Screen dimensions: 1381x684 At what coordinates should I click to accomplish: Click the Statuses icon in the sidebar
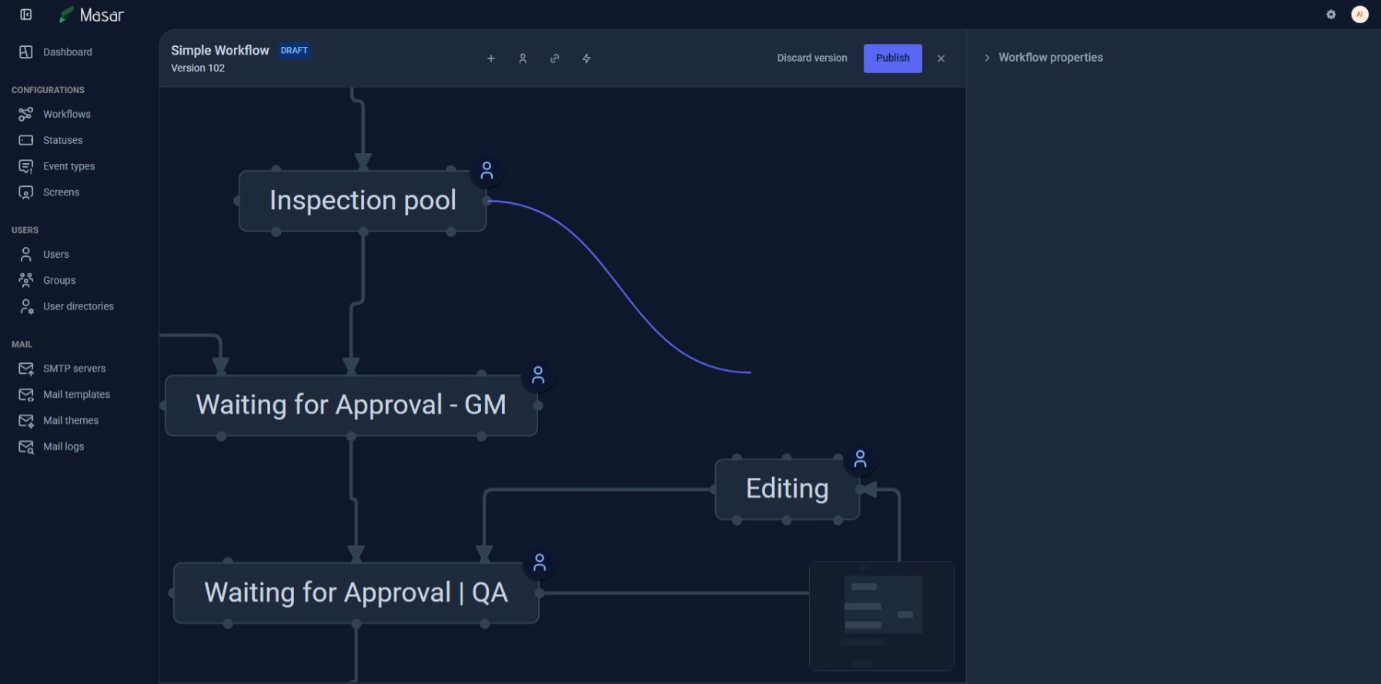(25, 140)
